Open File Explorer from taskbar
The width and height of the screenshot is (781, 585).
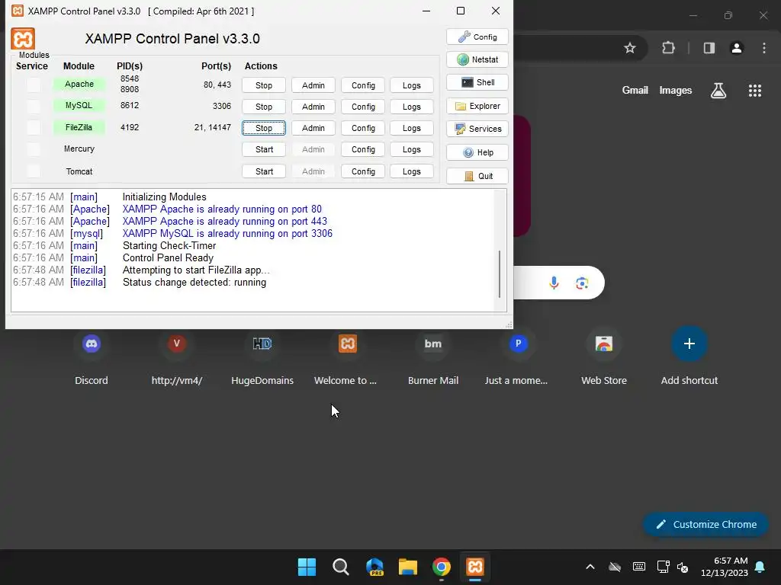[408, 567]
